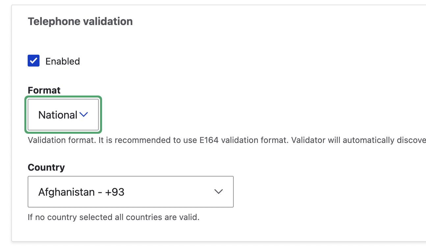Toggle telephone validation off via the blue checkmark

click(34, 61)
